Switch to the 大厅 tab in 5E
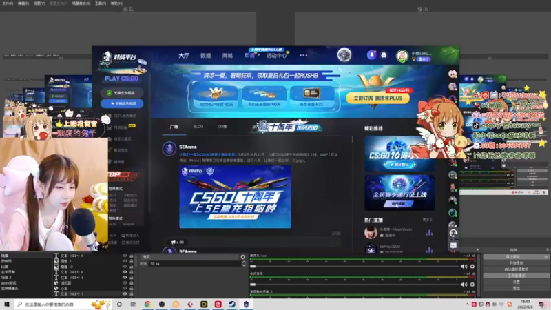This screenshot has width=551, height=310. tap(183, 56)
